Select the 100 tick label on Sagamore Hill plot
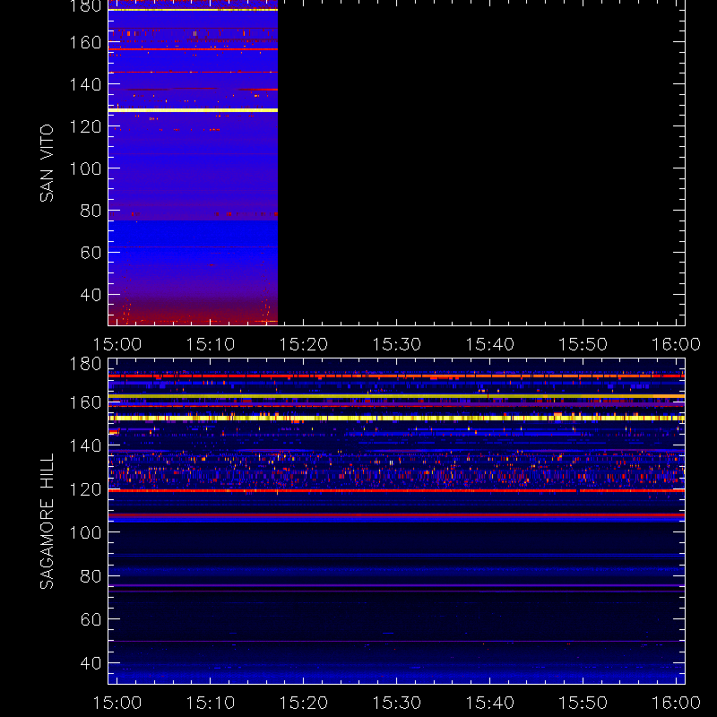The image size is (717, 717). pyautogui.click(x=85, y=532)
